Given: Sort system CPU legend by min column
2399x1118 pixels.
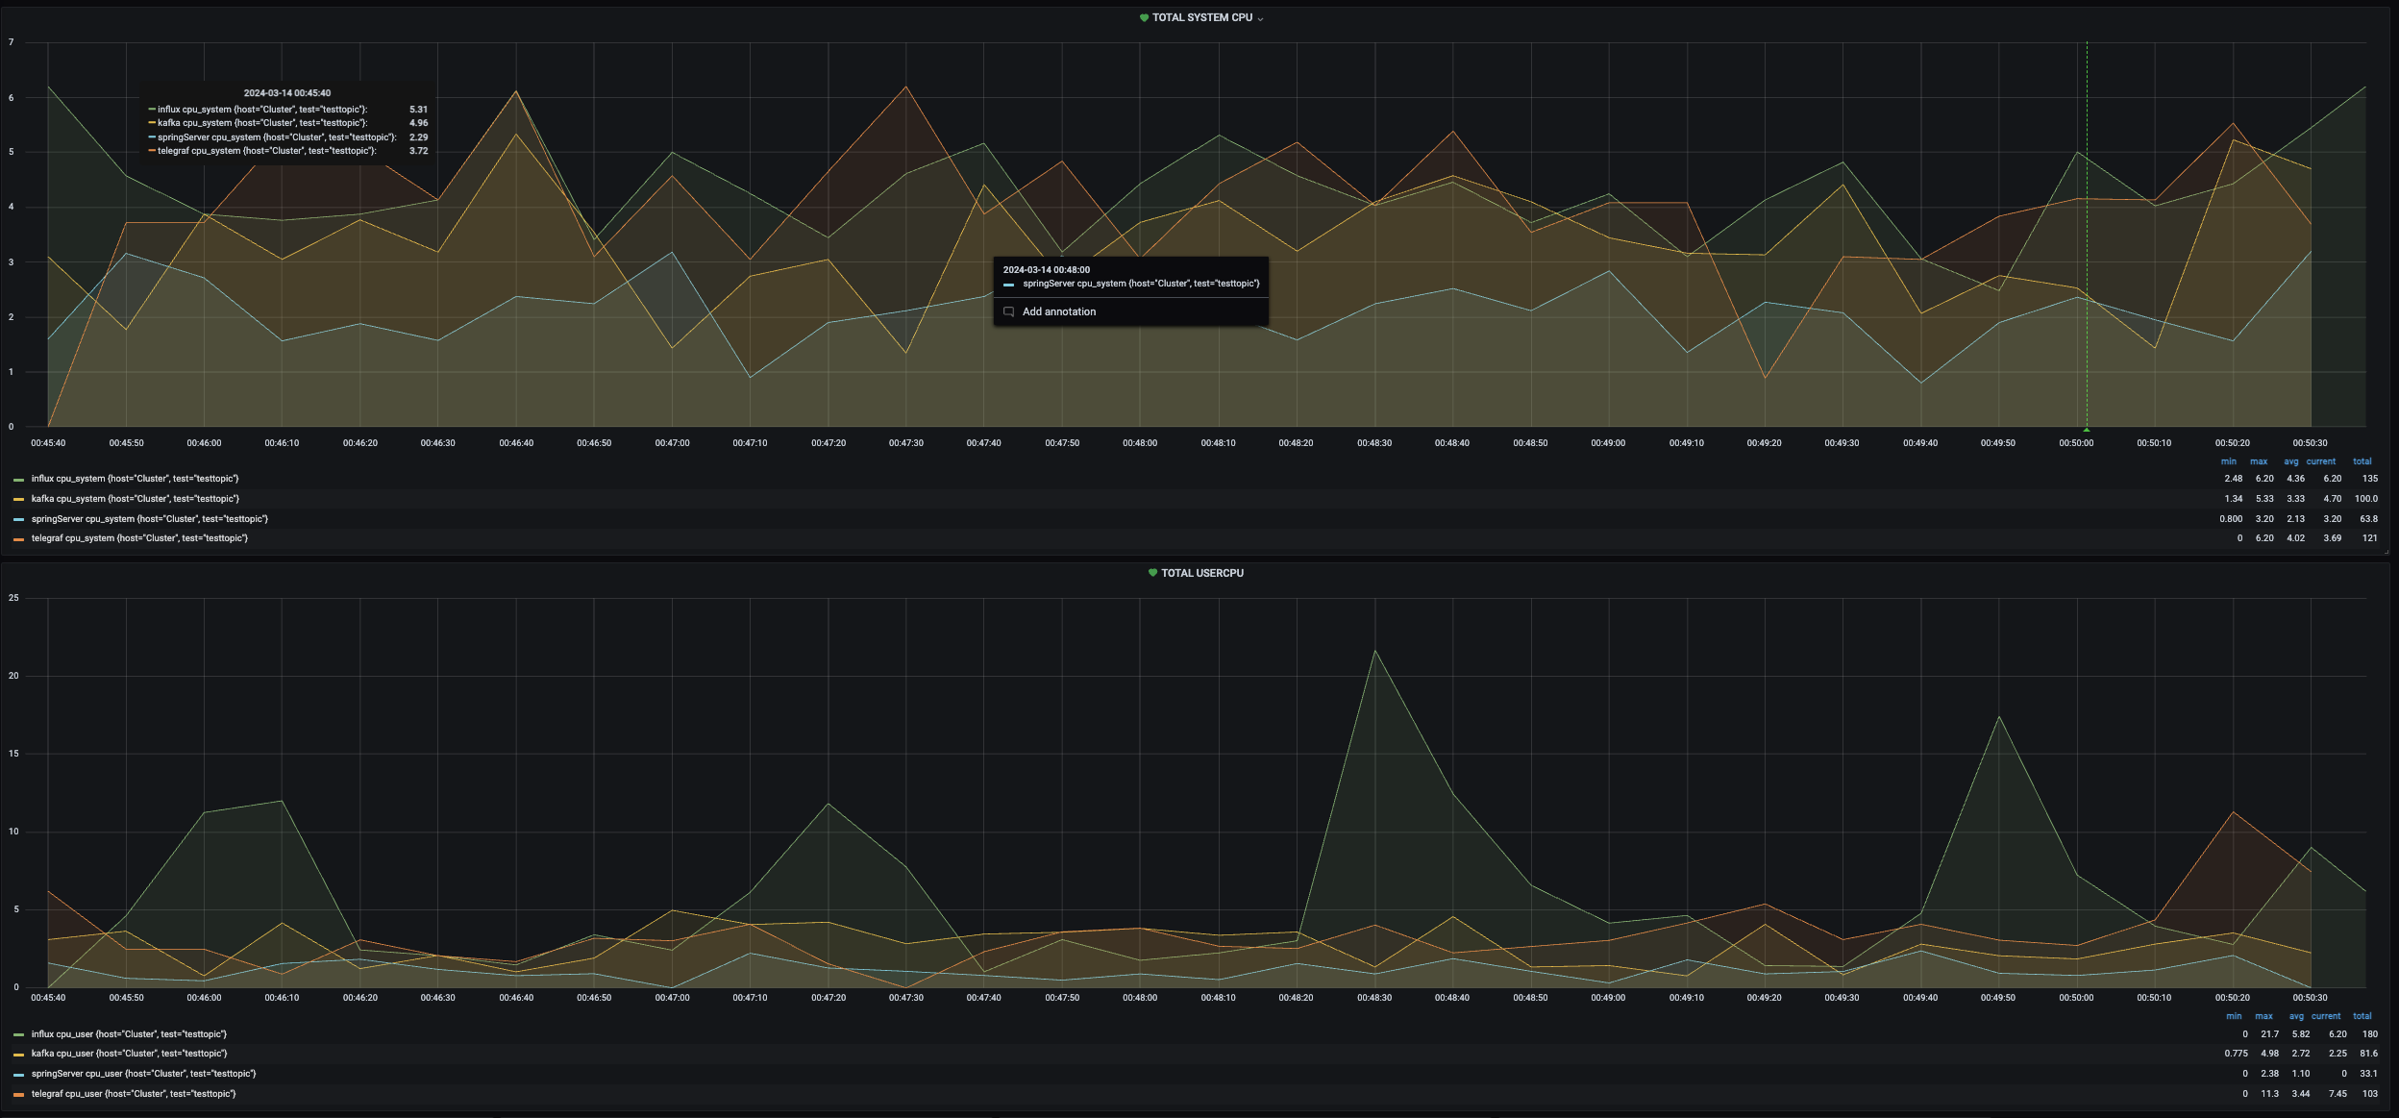Looking at the screenshot, I should point(2228,461).
